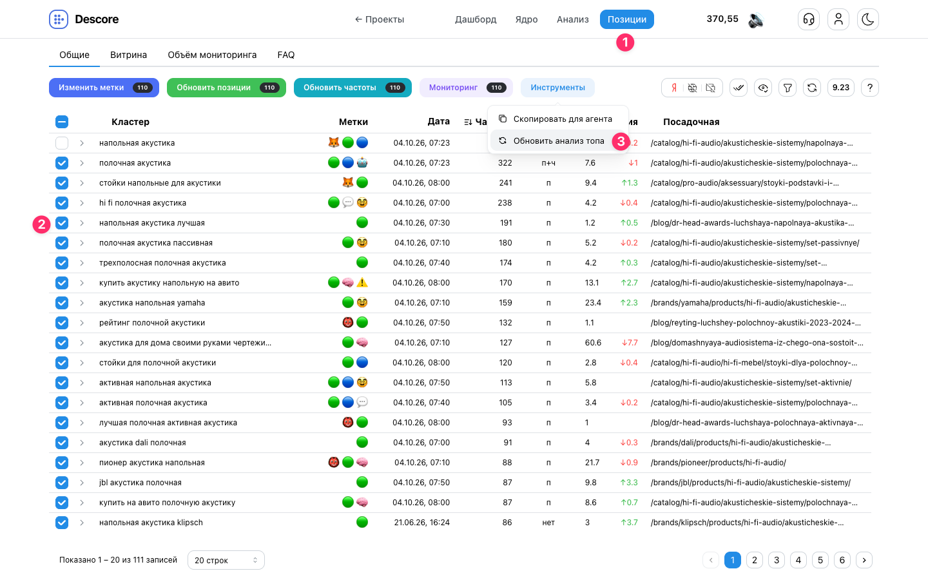The width and height of the screenshot is (928, 580).
Task: Open the question mark help button
Action: 870,88
